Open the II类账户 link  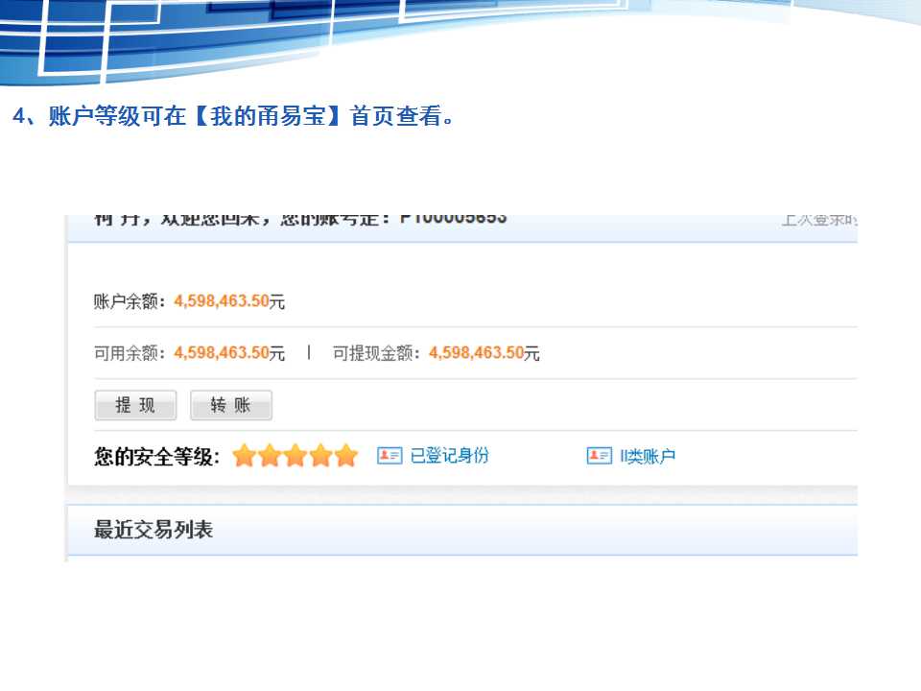pos(648,456)
